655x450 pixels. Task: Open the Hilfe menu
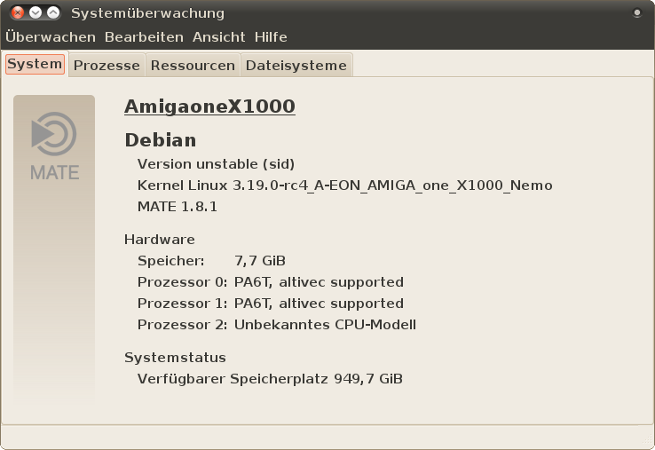(x=271, y=37)
